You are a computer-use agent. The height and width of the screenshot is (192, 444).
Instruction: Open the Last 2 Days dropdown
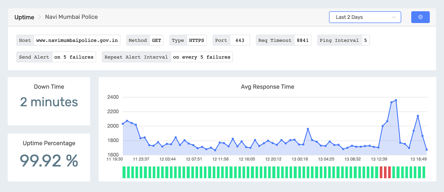(365, 17)
